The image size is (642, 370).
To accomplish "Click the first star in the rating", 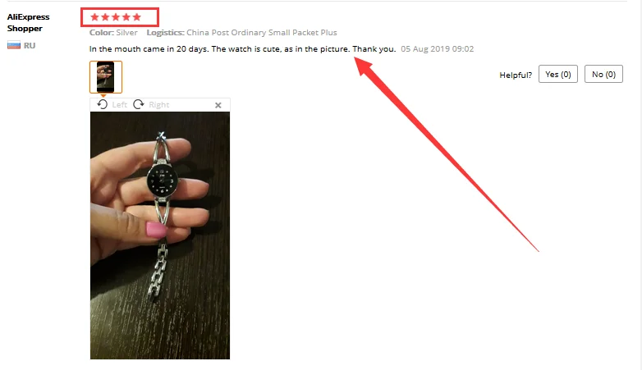I will [x=94, y=17].
